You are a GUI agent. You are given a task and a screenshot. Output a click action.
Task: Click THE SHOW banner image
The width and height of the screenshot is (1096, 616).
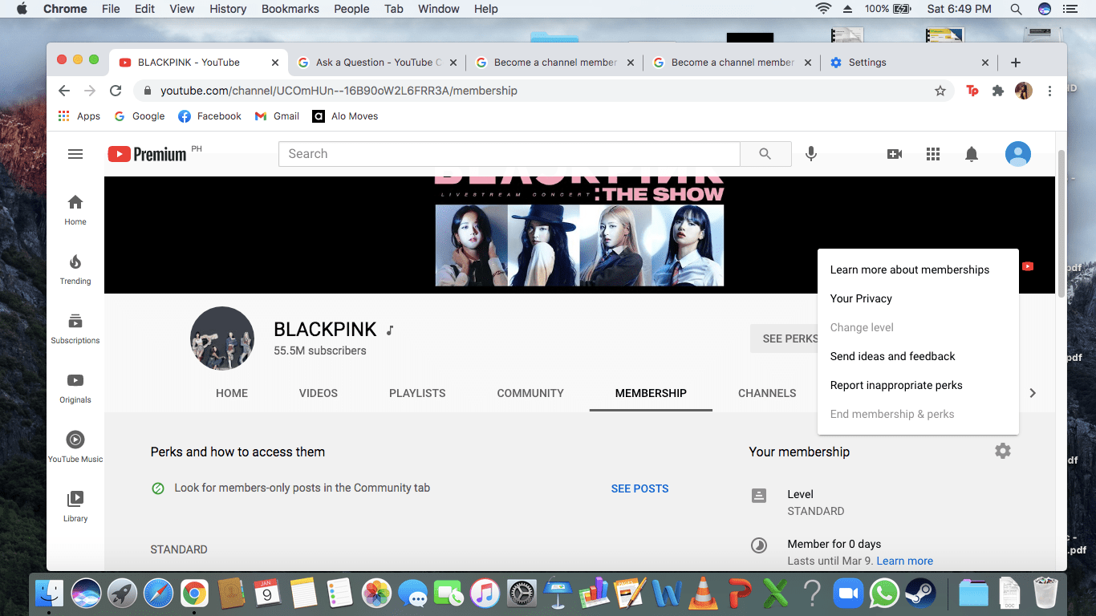click(x=579, y=231)
